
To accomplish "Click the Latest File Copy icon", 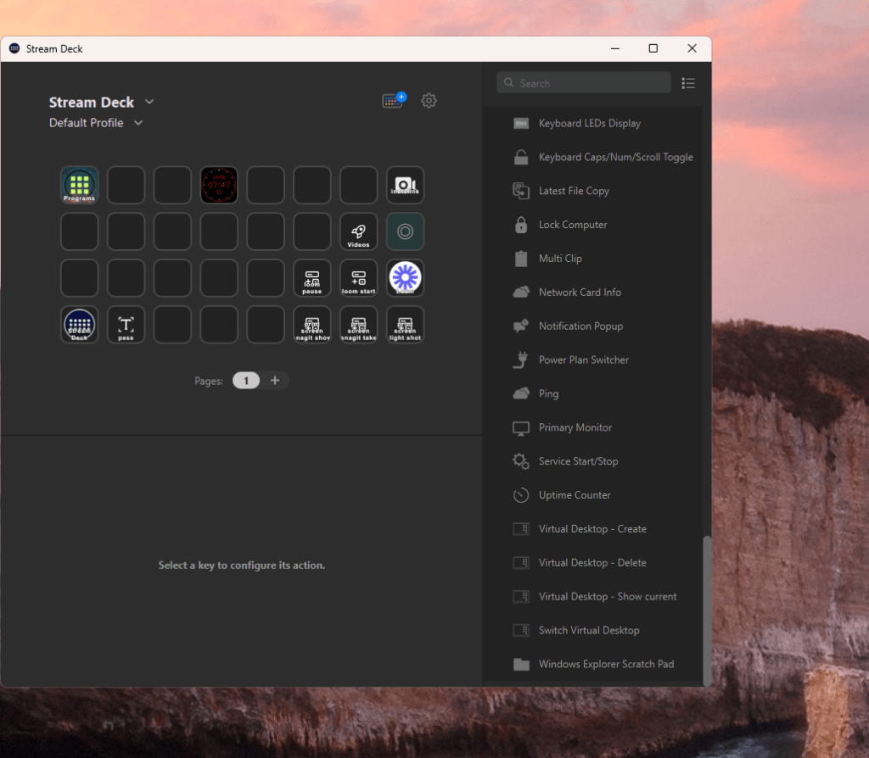I will (521, 191).
